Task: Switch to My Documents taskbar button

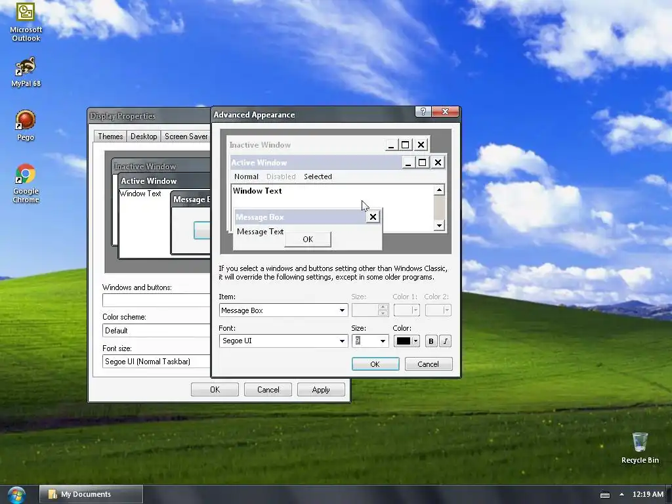Action: pos(91,494)
